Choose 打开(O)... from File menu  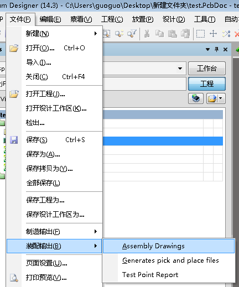click(54, 48)
